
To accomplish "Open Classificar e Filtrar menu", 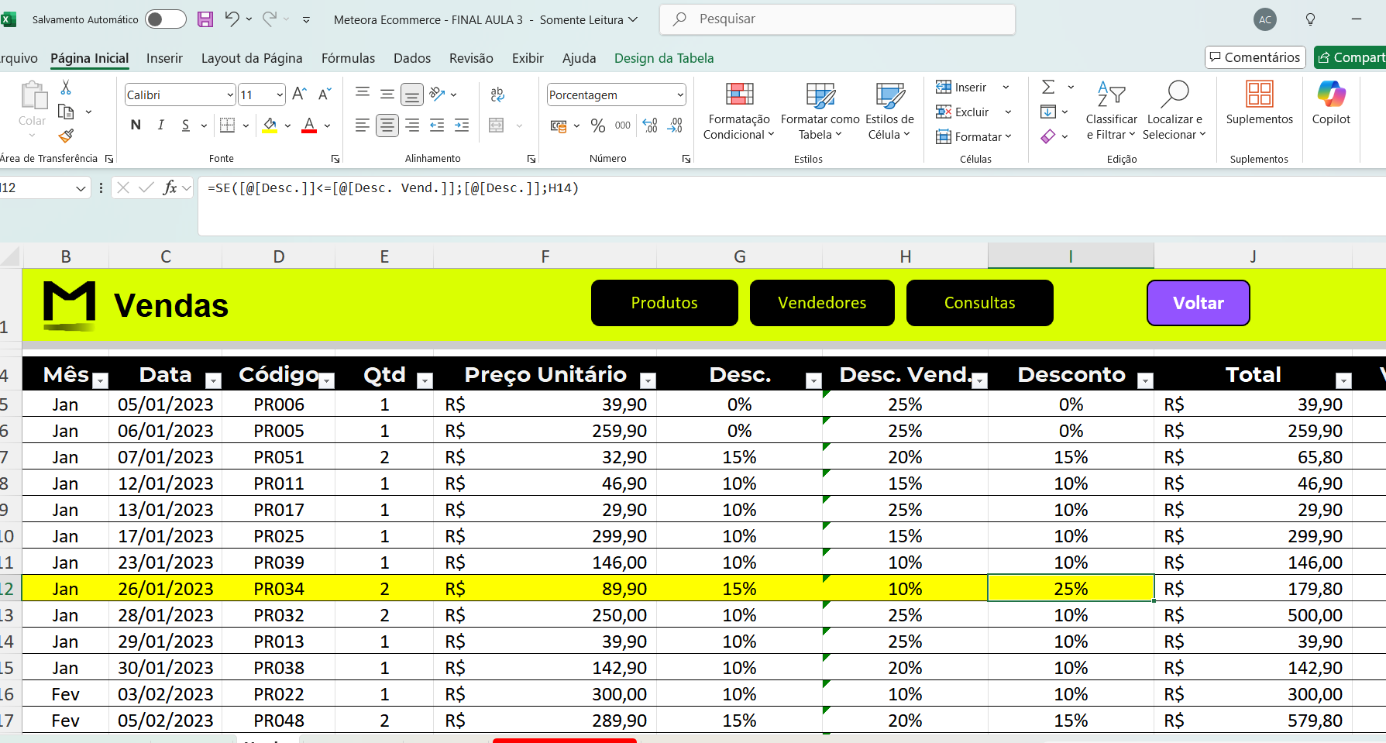I will tap(1111, 111).
